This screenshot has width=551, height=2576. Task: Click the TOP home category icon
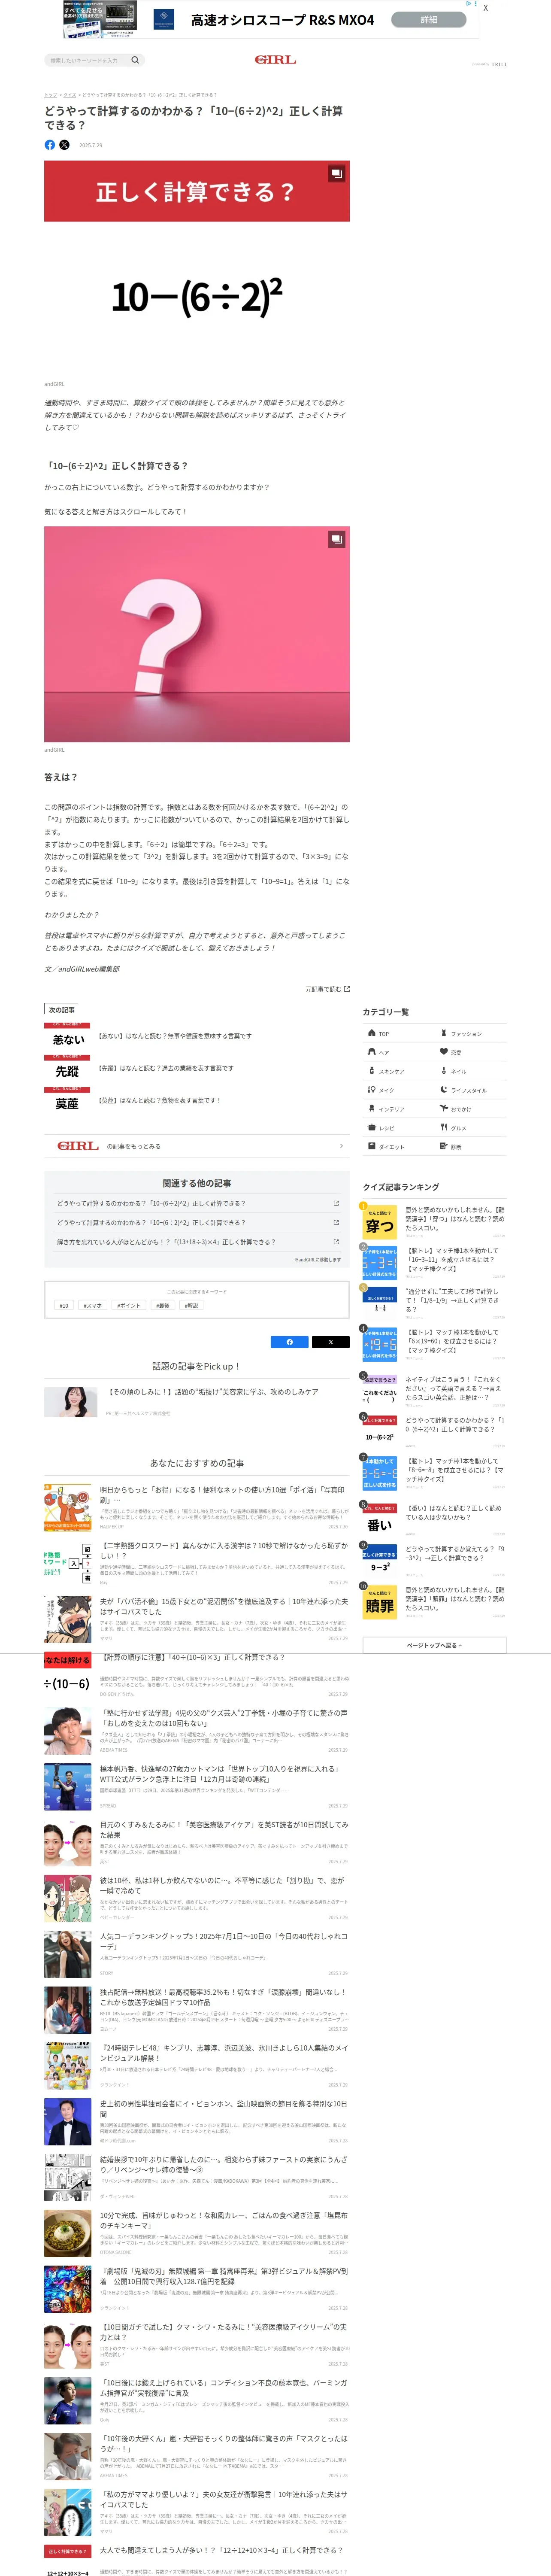372,1033
